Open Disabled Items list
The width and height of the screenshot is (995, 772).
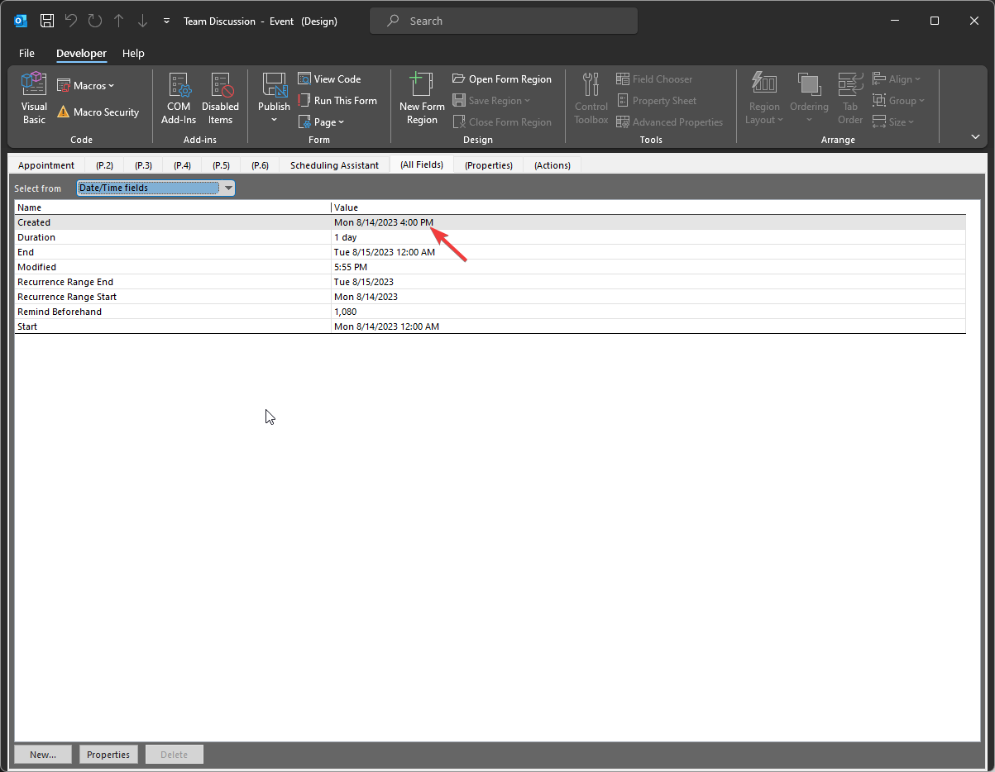point(220,98)
